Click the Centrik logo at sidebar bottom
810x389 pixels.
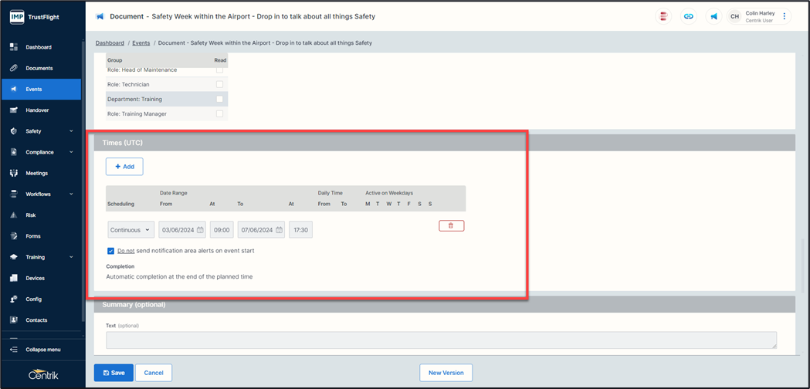[43, 375]
